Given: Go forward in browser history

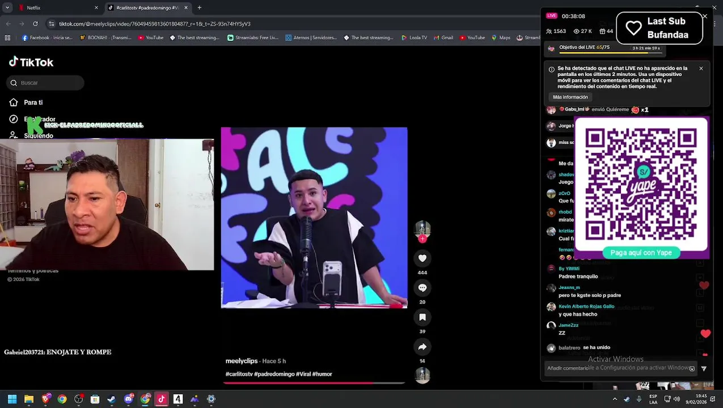Looking at the screenshot, I should coord(22,24).
